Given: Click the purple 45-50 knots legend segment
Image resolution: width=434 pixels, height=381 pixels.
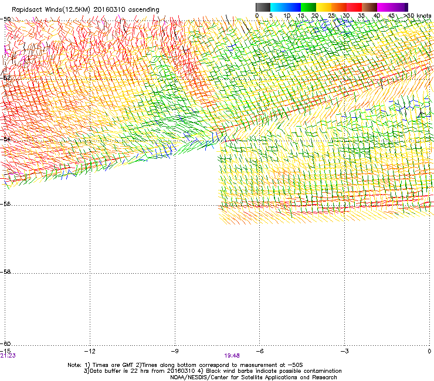Looking at the screenshot, I should 400,7.
